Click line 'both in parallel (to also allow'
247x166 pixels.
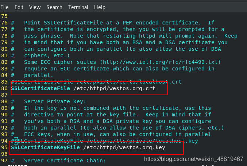click(117, 128)
